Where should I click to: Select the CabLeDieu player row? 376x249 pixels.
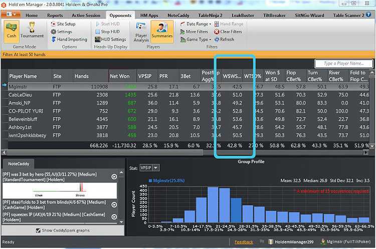pos(189,94)
